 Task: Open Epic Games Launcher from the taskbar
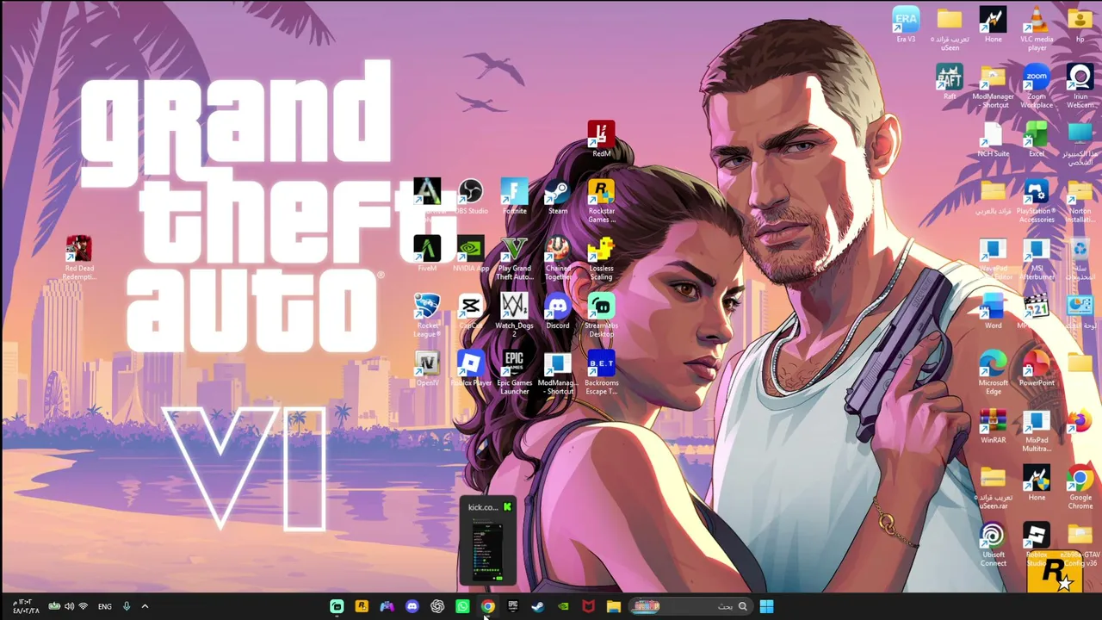pos(513,606)
